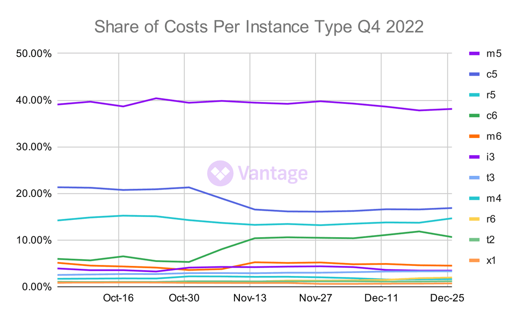
Task: Click the Vantage logo icon in the watermark
Action: (x=220, y=173)
